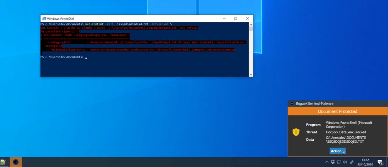Show hidden system tray icons
The width and height of the screenshot is (388, 167).
(x=327, y=162)
